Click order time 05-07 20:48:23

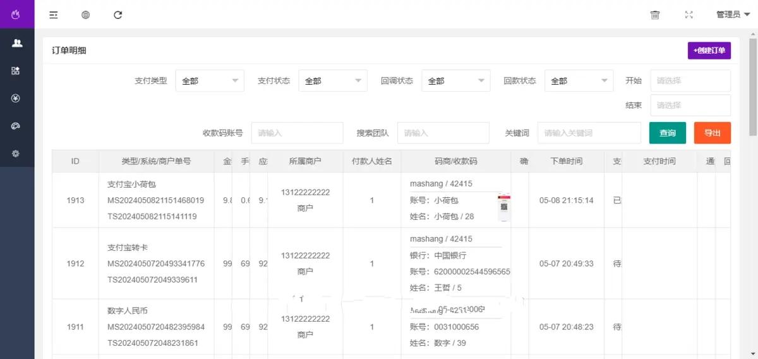click(567, 327)
